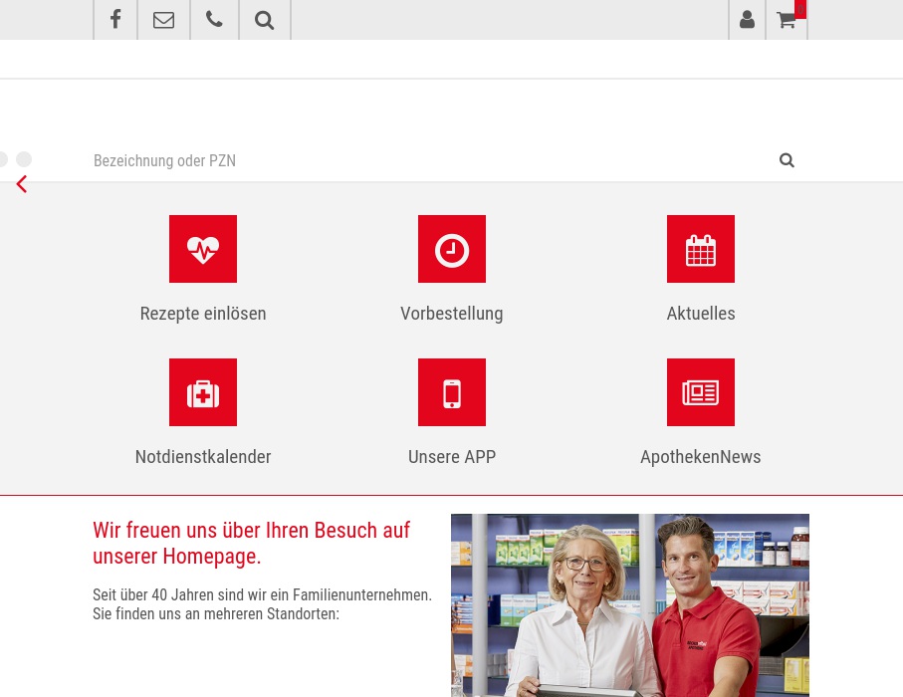Viewport: 903px width, 697px height.
Task: Open the shopping cart icon
Action: [786, 20]
